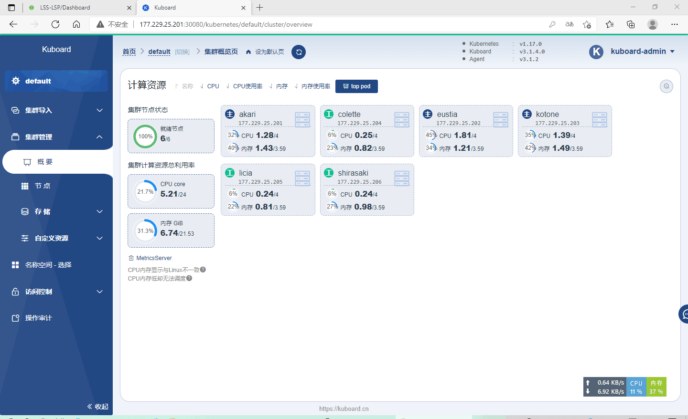Image resolution: width=688 pixels, height=419 pixels.
Task: Click help icon next to CPU内存低却无法调度
Action: pos(189,278)
